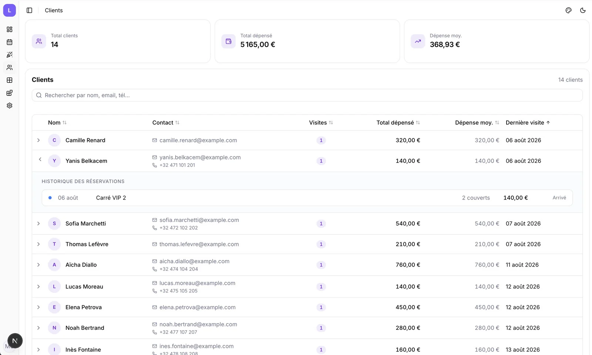Screen dimensions: 592x355
Task: Expand the Elena Petrova row
Action: tap(38, 307)
